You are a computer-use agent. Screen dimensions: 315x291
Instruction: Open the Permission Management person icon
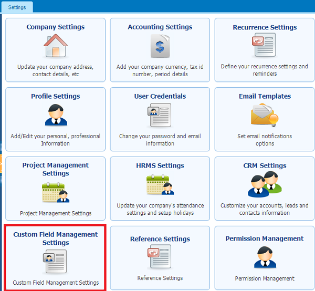265,257
